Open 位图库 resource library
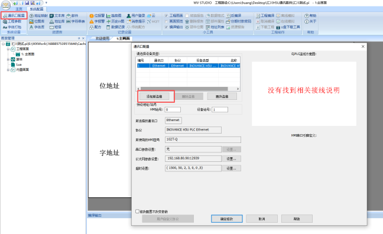The image size is (383, 234). [37, 21]
